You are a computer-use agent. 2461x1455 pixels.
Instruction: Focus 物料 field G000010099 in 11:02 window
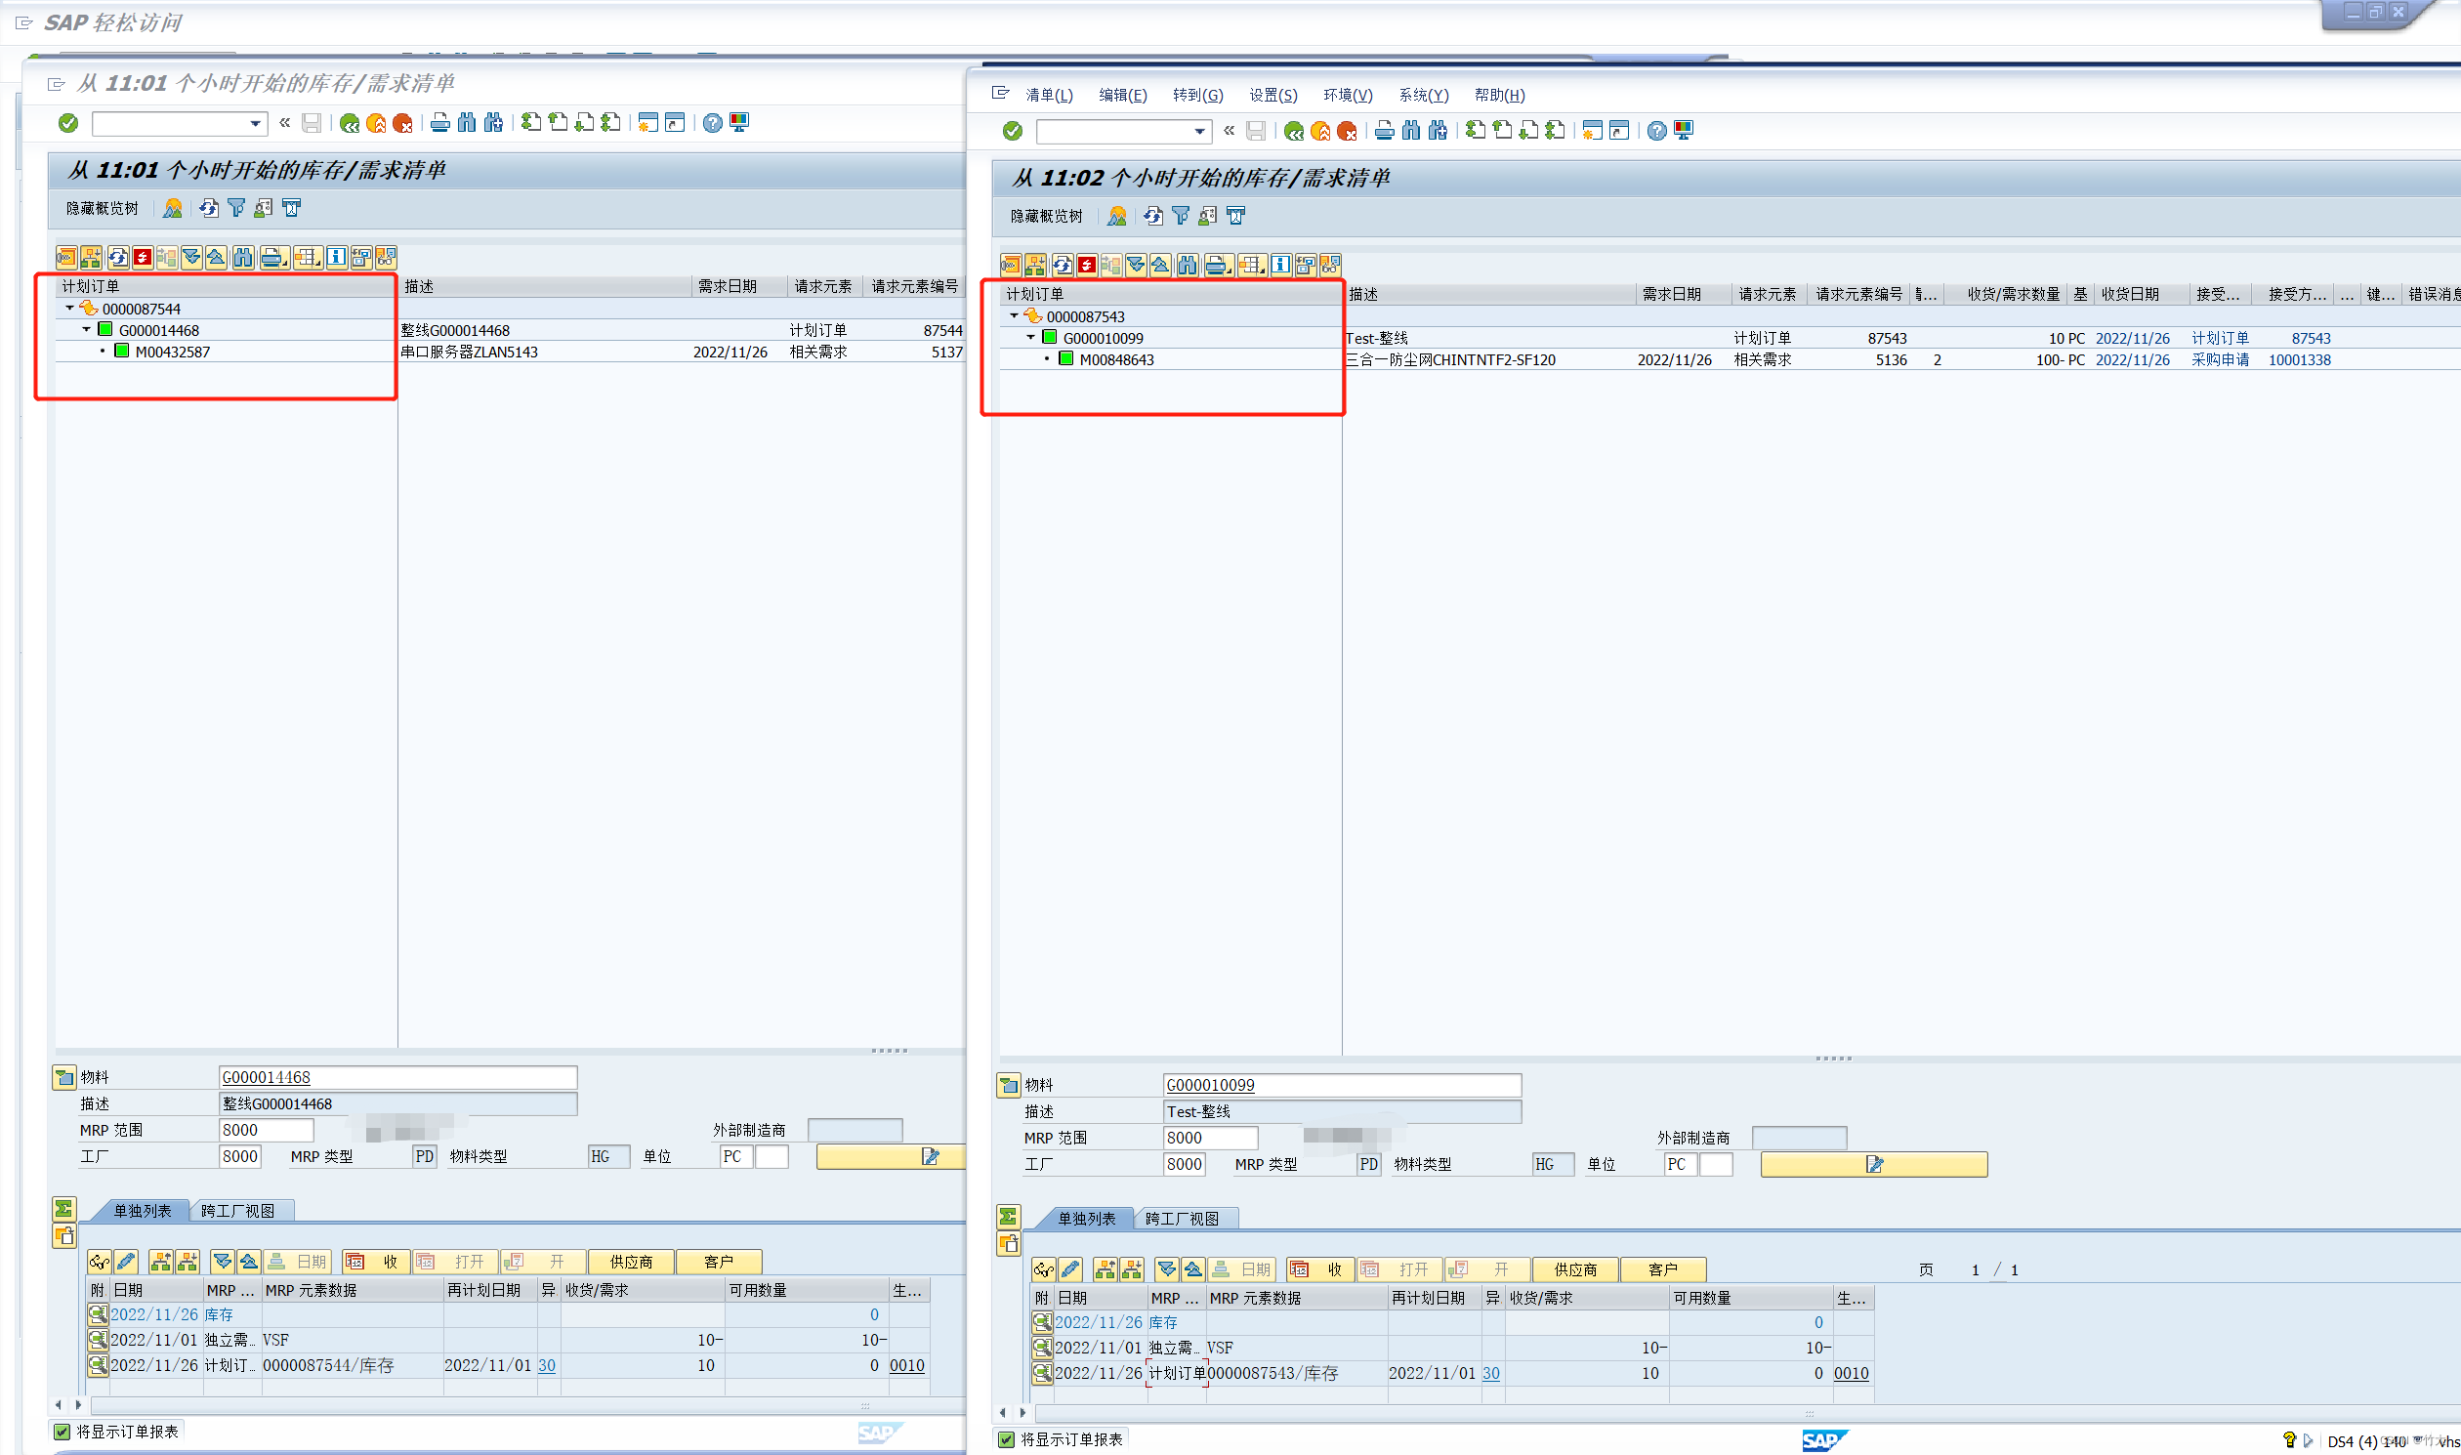[x=1341, y=1085]
